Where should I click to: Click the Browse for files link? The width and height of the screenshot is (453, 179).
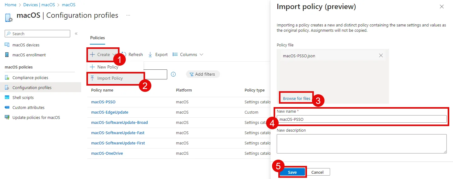[296, 98]
